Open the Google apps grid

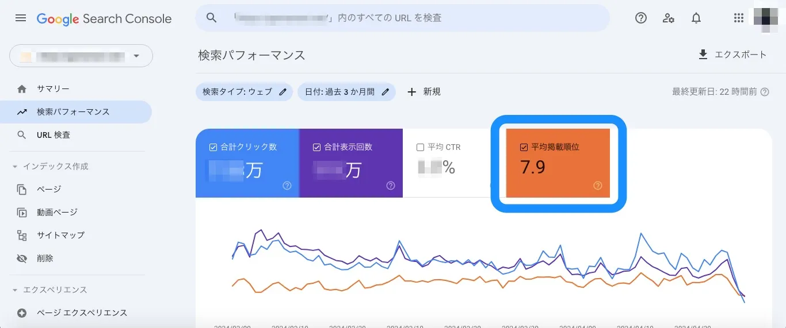tap(739, 18)
